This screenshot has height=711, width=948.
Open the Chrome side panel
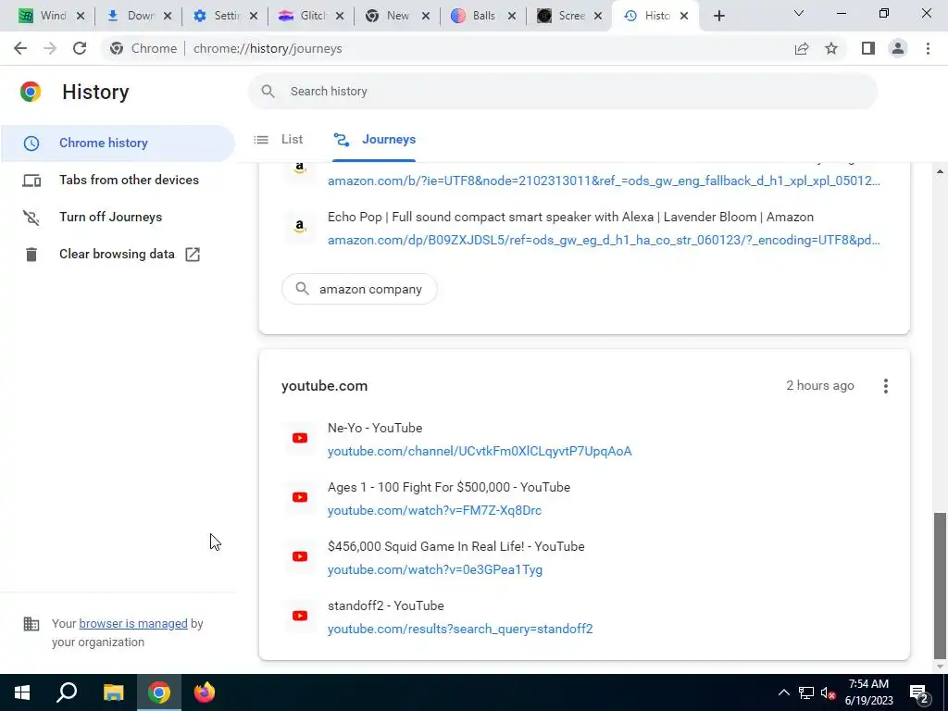pos(868,48)
